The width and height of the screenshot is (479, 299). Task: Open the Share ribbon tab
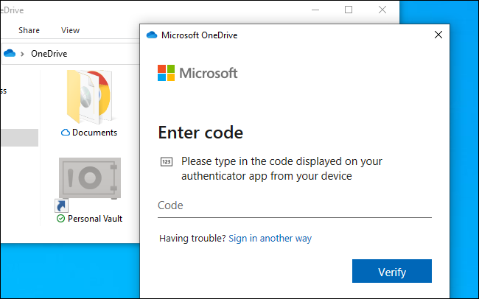[x=29, y=30]
